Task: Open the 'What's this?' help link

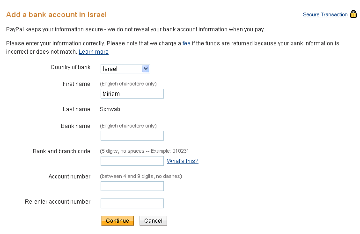Action: [x=183, y=161]
